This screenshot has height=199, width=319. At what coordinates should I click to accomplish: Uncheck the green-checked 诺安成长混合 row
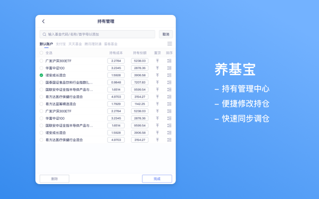(x=41, y=75)
